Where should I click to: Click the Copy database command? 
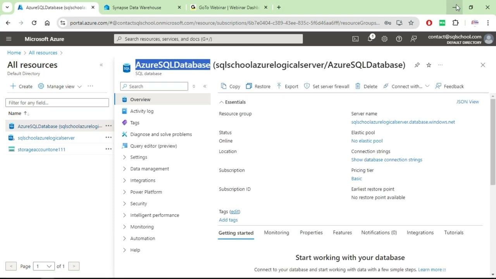230,86
